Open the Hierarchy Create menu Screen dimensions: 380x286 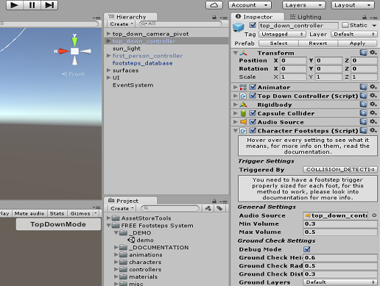coord(122,24)
